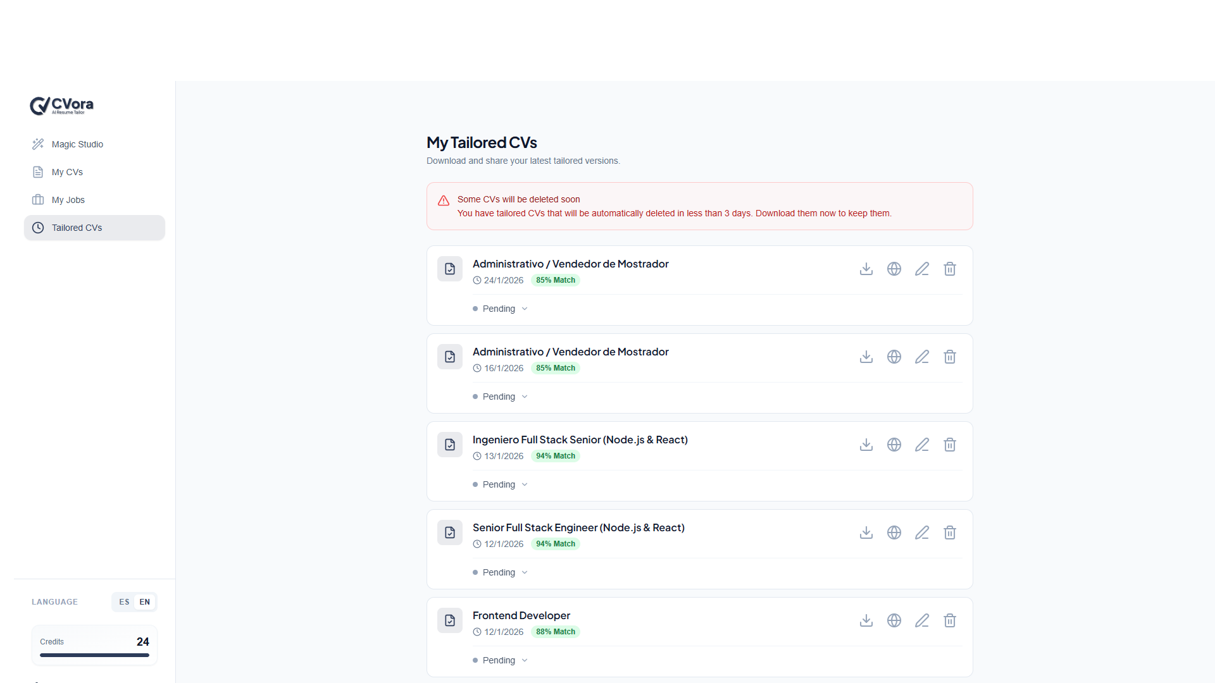Viewport: 1215px width, 683px height.
Task: Click the briefcase icon next to My Jobs
Action: [x=39, y=199]
